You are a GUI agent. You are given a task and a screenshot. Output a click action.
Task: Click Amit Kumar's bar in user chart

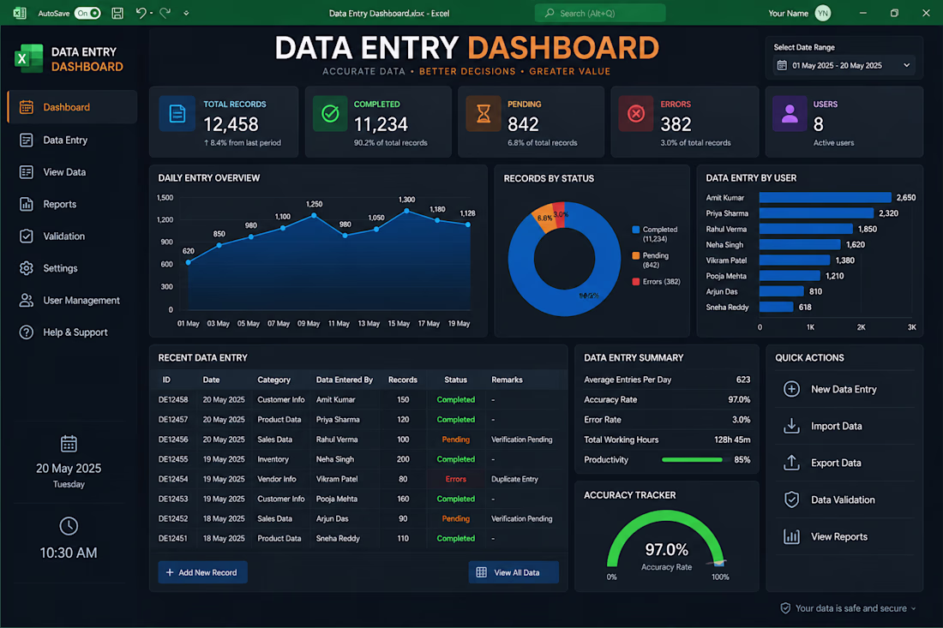pos(825,198)
